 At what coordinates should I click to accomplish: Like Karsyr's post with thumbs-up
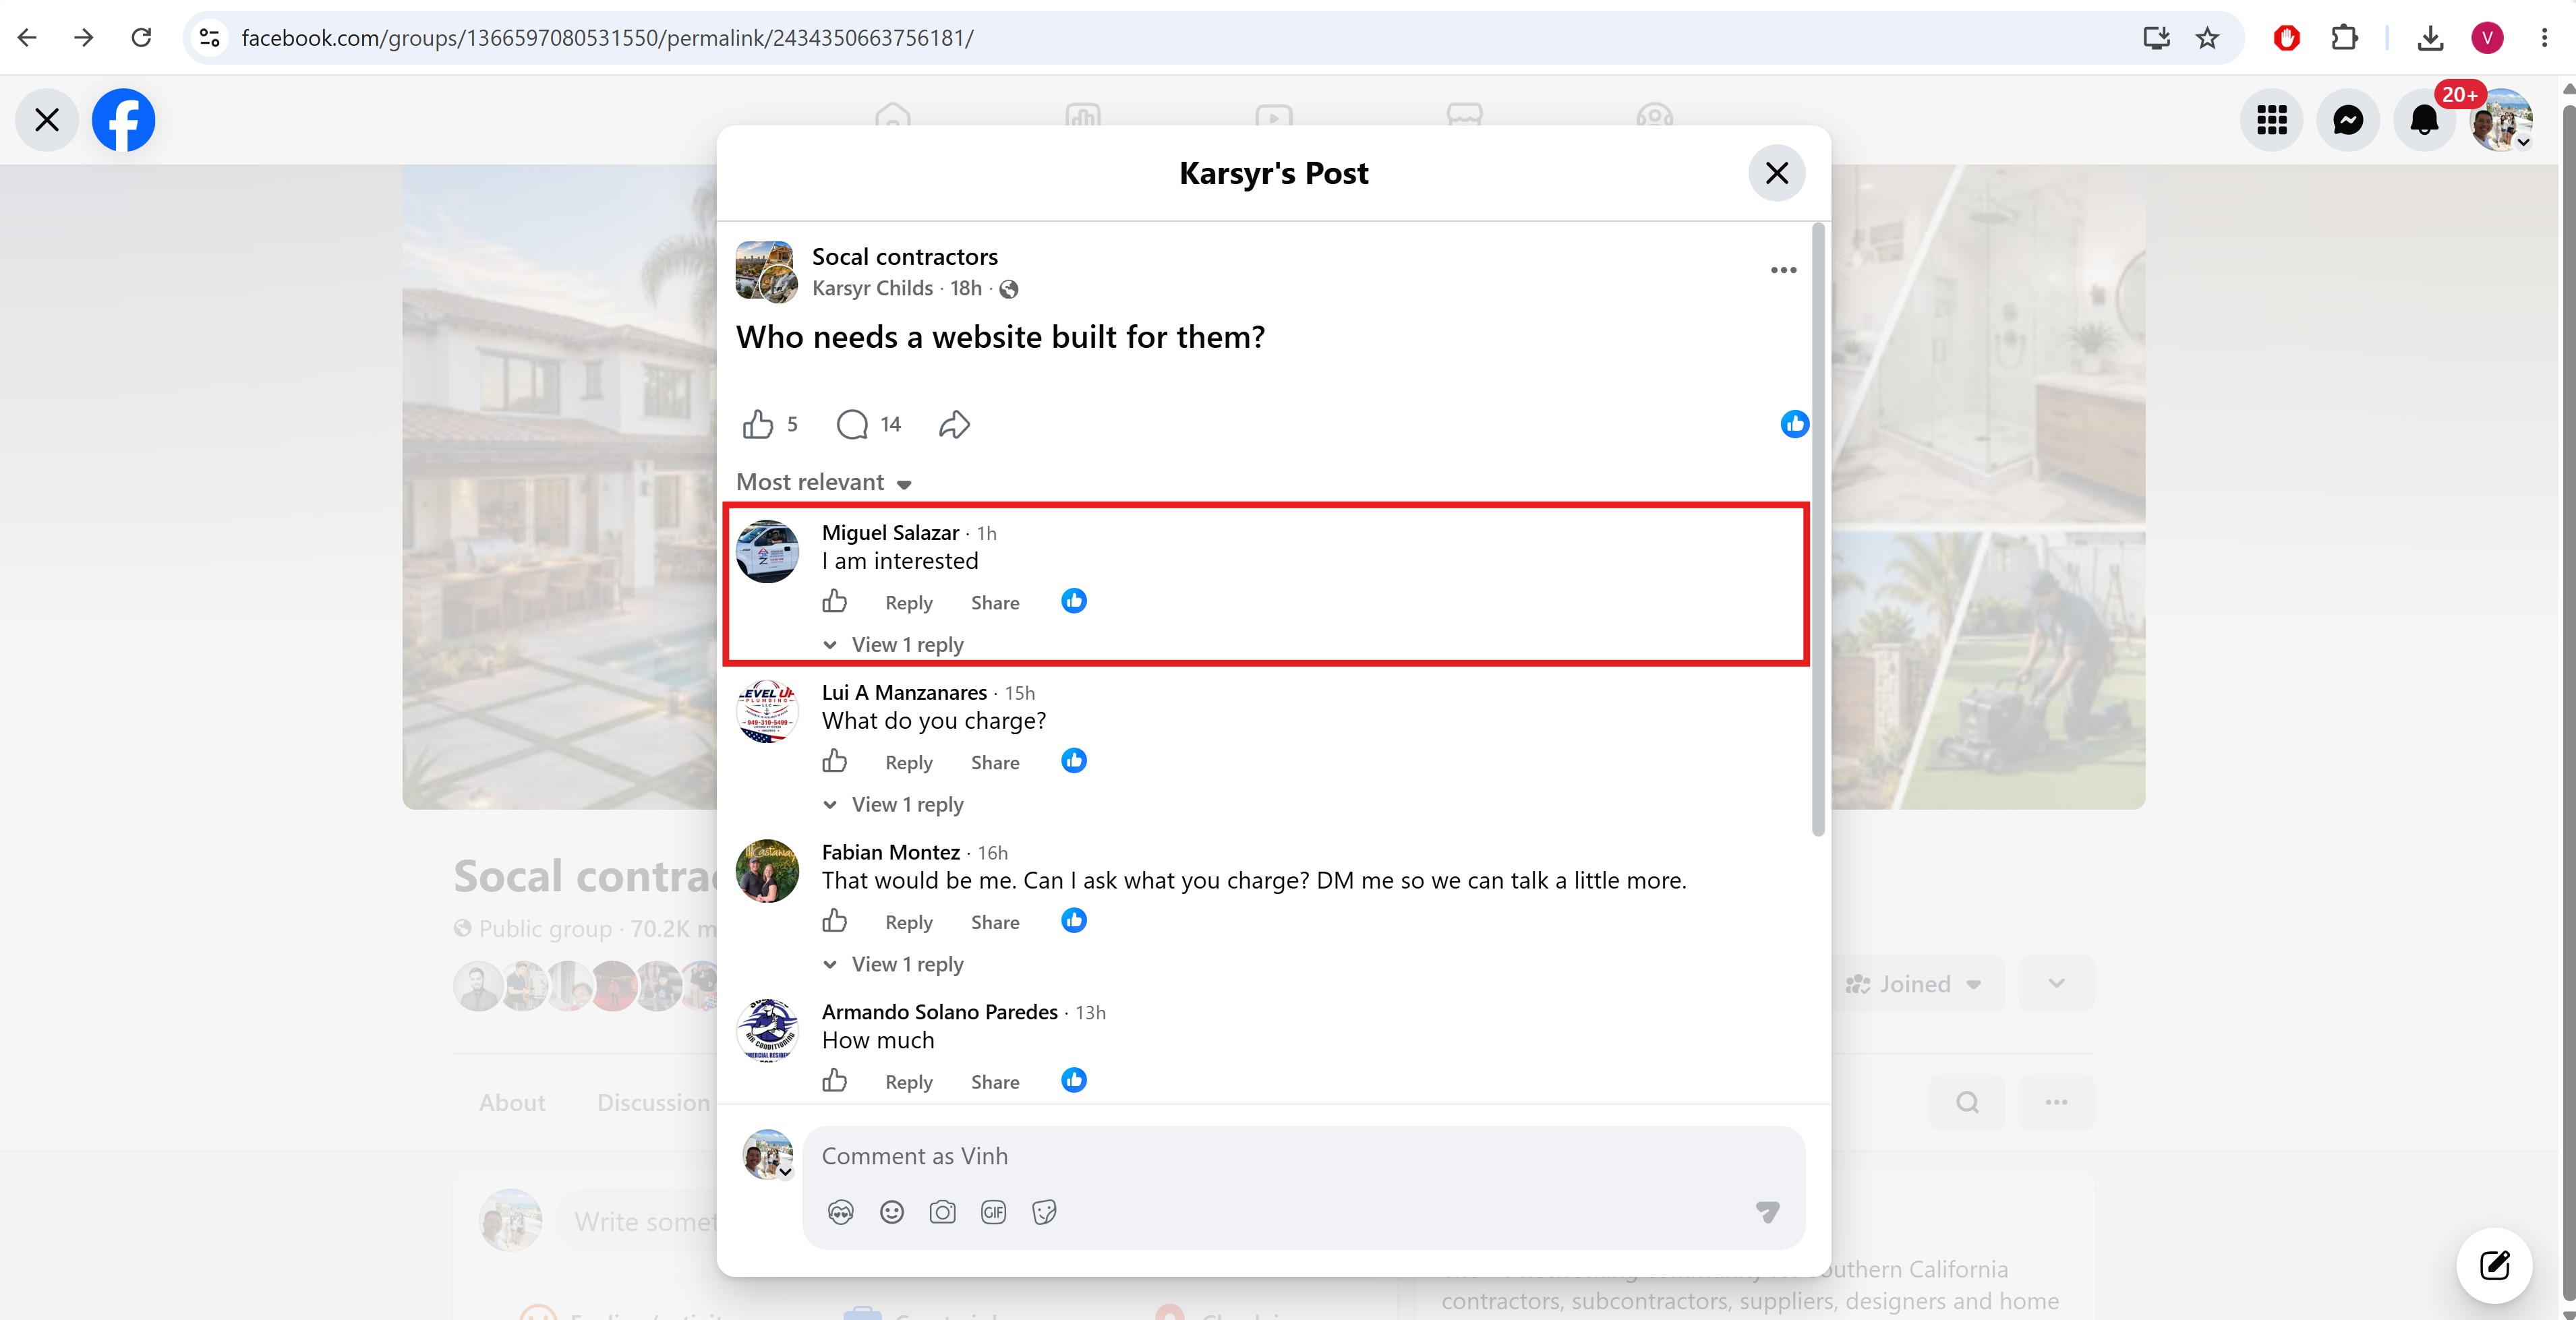758,425
